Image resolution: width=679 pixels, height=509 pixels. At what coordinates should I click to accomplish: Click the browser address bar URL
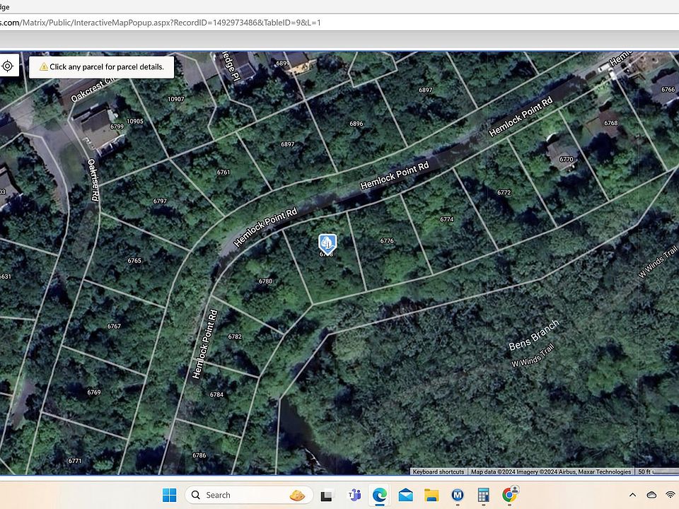point(161,23)
